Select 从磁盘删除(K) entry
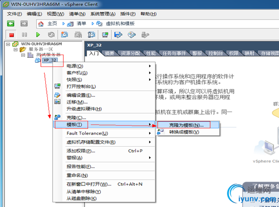 [x=104, y=198]
